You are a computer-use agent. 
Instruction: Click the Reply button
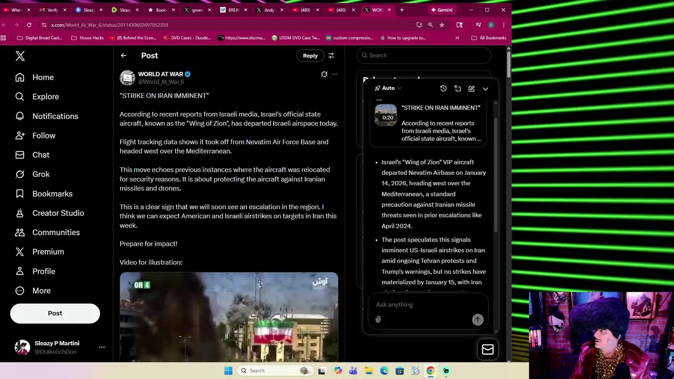[x=310, y=56]
